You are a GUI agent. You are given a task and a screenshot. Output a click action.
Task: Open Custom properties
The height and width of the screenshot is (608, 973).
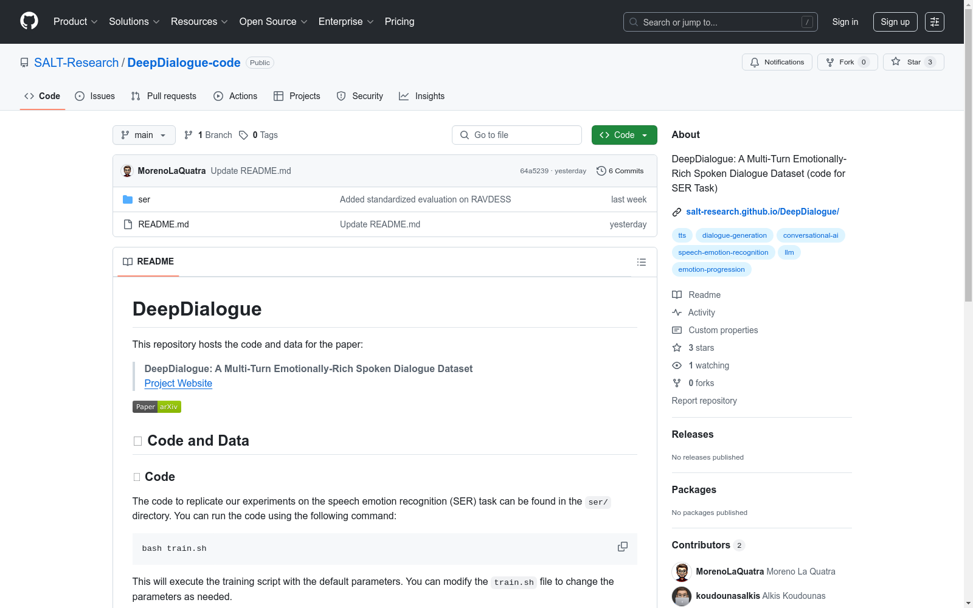tap(715, 330)
